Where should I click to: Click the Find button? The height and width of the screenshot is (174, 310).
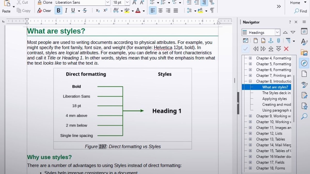(x=300, y=11)
